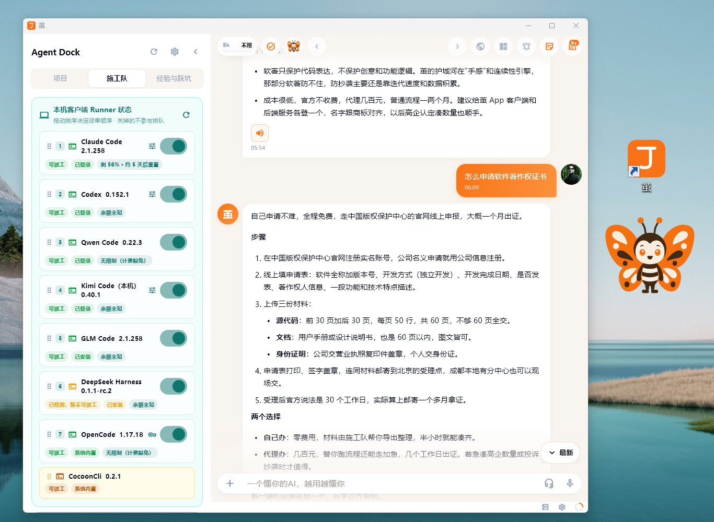The image size is (714, 522).
Task: Click the butterfly desktop pet mascot
Action: pyautogui.click(x=650, y=256)
